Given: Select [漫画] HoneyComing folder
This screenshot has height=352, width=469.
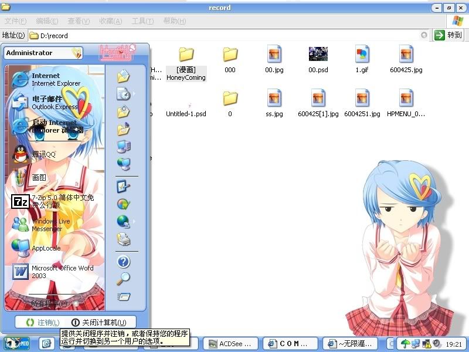Looking at the screenshot, I should pyautogui.click(x=186, y=64).
